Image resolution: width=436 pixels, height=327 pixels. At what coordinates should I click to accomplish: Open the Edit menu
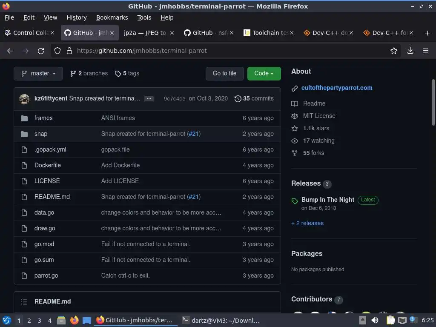click(29, 17)
